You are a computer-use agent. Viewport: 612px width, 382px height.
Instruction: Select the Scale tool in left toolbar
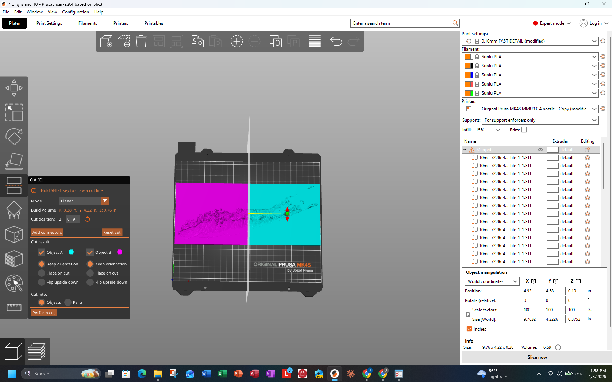[x=14, y=112]
